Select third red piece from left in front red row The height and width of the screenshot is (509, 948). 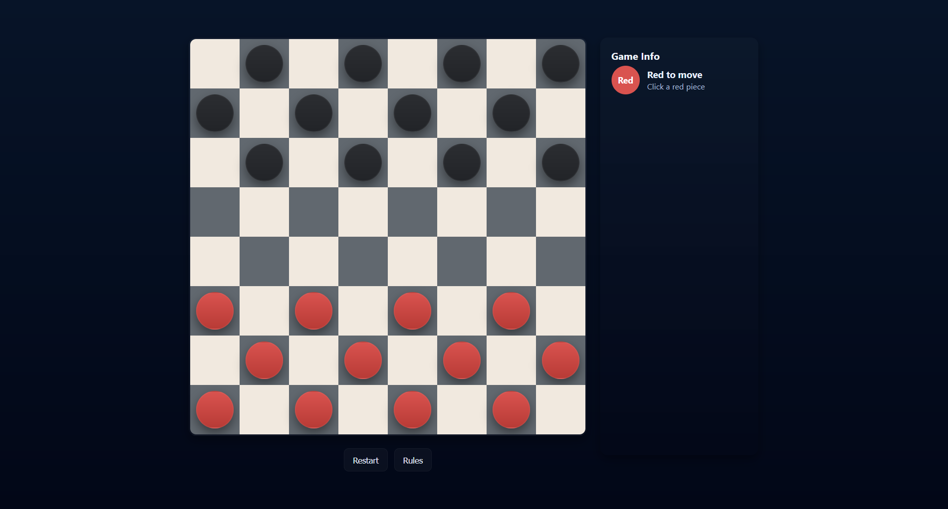(412, 311)
